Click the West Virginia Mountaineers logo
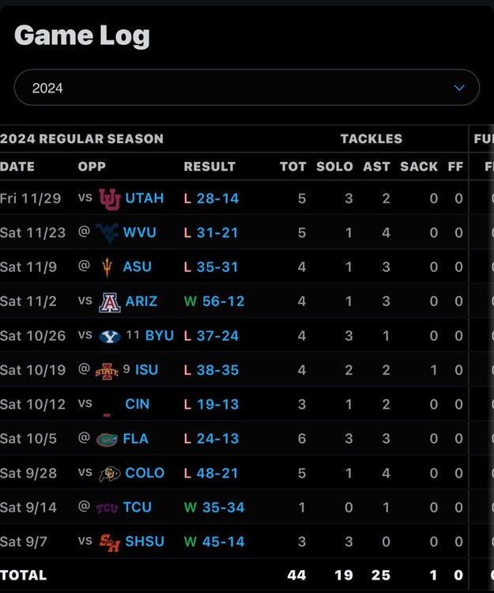Screen dimensions: 494x593 click(107, 232)
